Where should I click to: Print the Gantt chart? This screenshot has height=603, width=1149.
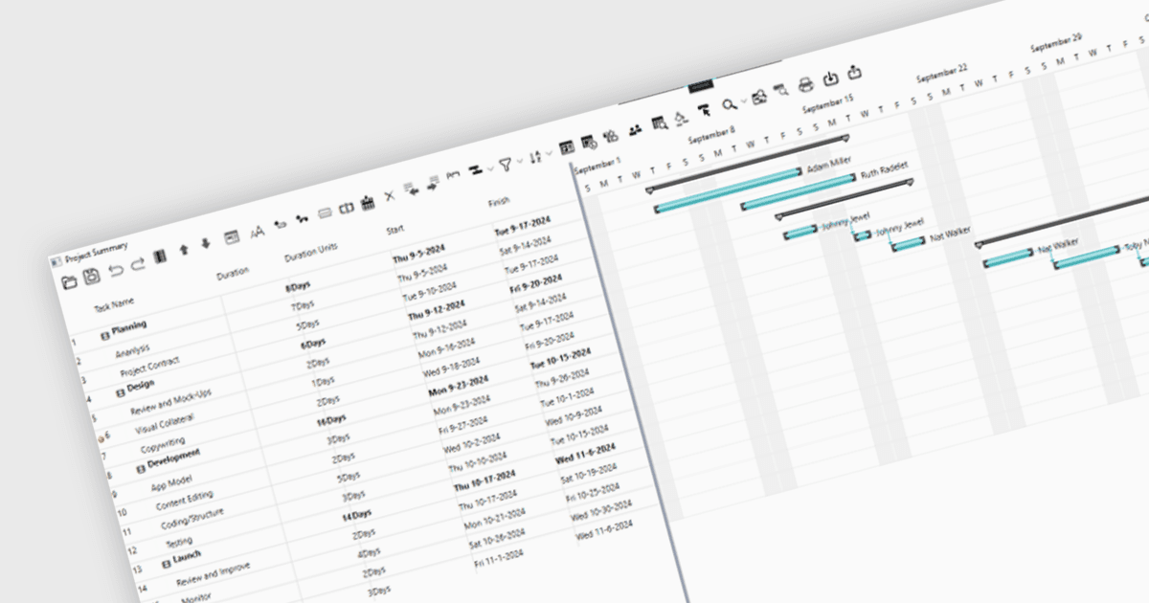(806, 84)
